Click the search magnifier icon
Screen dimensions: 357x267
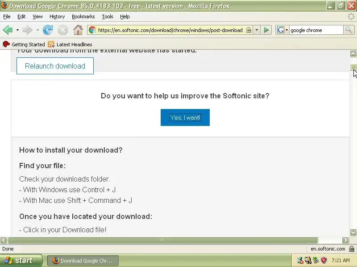coord(349,30)
